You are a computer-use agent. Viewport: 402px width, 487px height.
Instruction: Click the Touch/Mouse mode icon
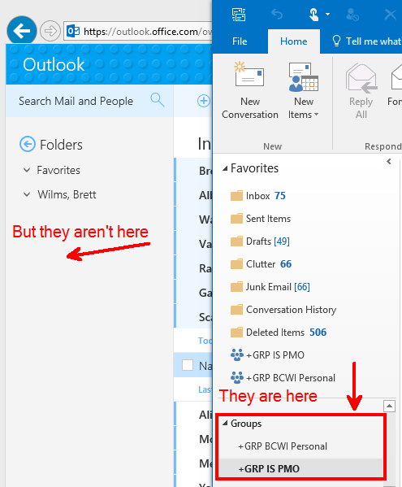point(313,15)
